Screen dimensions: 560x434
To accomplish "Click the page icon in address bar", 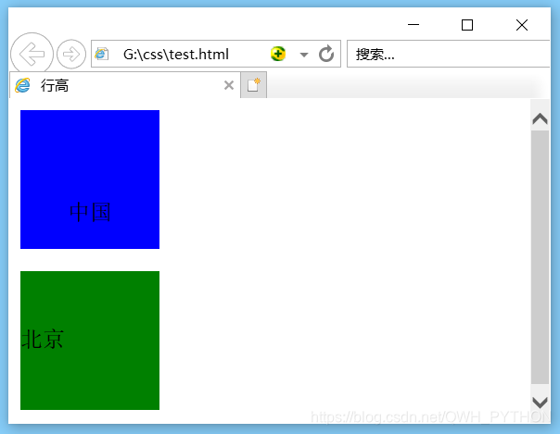I will (102, 55).
